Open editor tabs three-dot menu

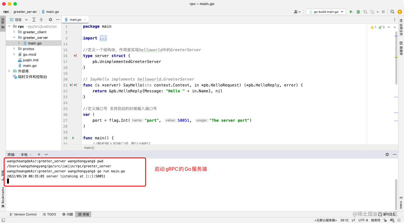coord(395,20)
